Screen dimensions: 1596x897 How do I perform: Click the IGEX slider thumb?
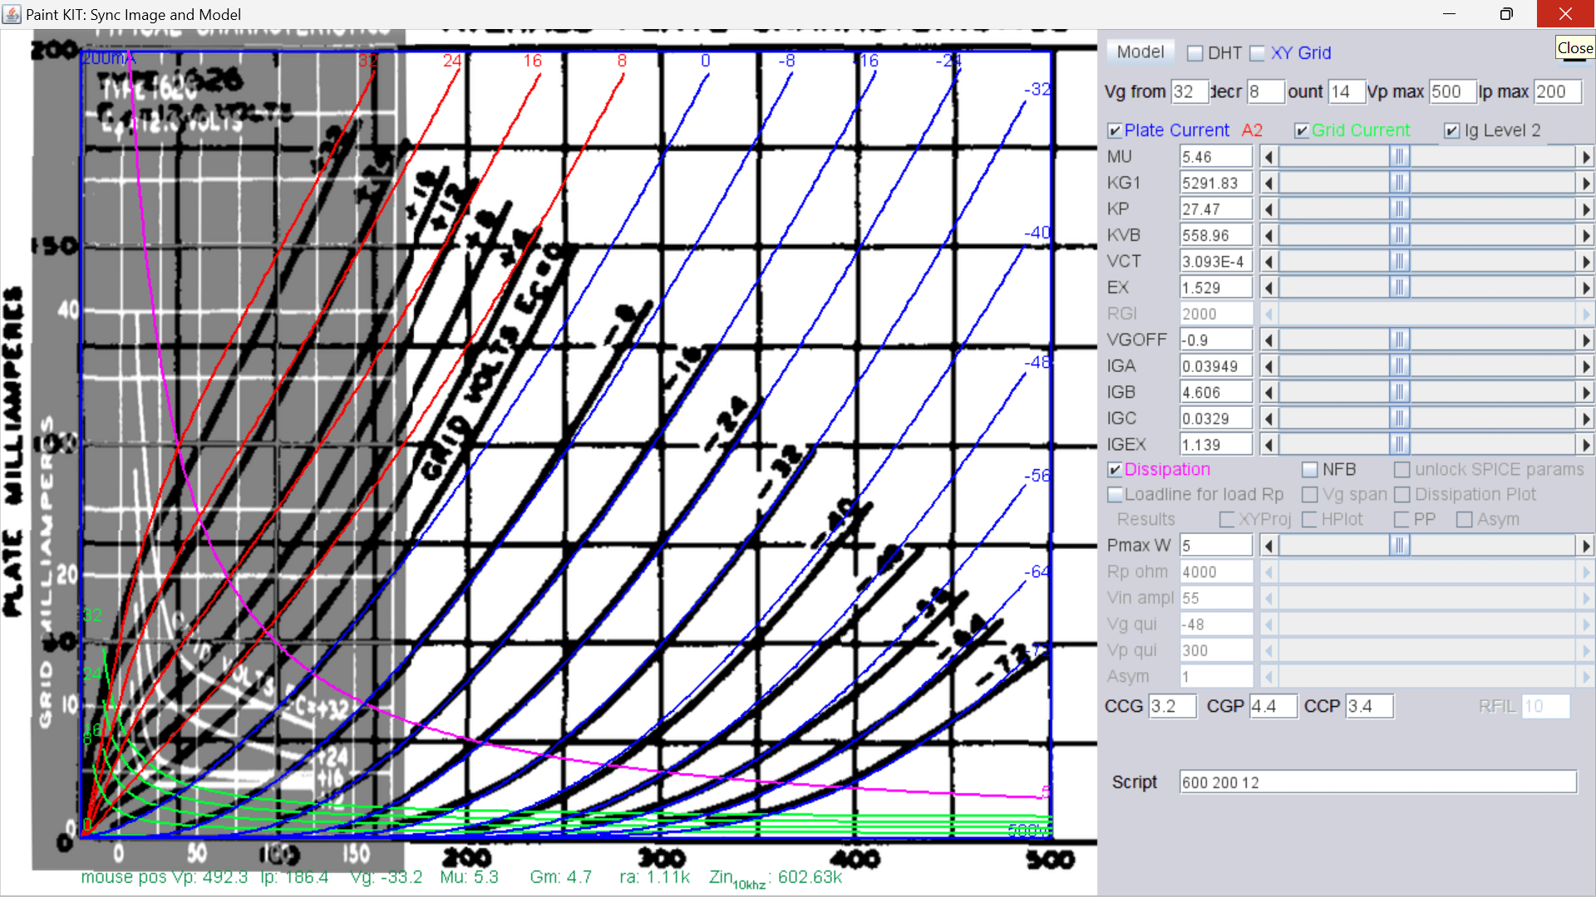(1400, 445)
